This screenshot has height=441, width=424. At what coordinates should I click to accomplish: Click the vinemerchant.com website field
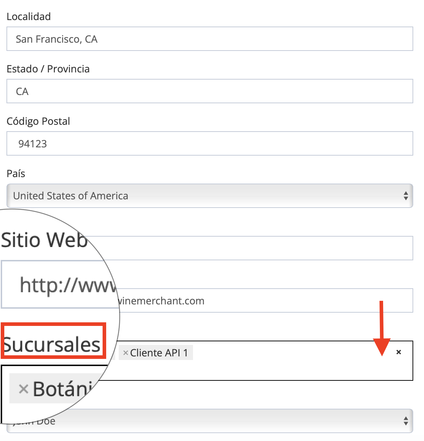(x=265, y=300)
